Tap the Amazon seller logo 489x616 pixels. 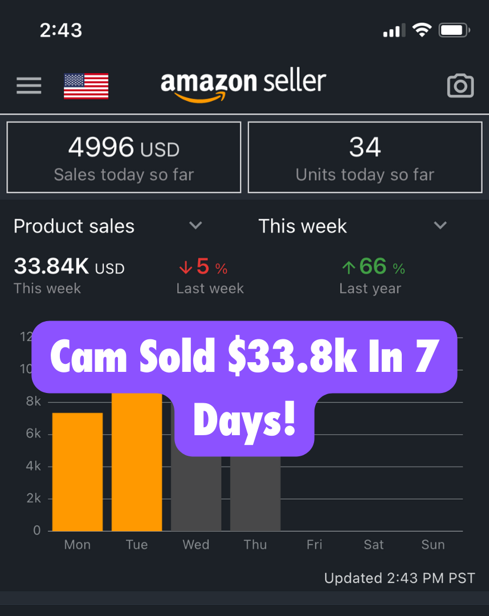[243, 83]
